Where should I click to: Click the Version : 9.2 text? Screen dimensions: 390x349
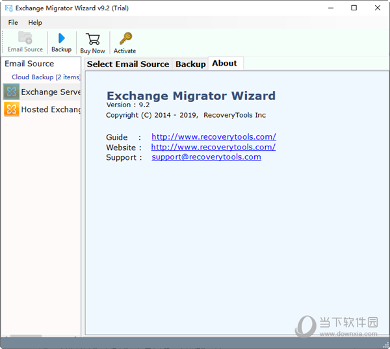click(x=128, y=105)
